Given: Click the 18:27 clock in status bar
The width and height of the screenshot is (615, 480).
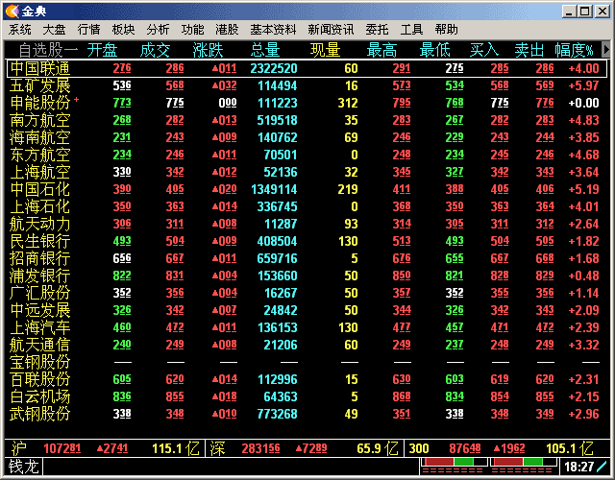Looking at the screenshot, I should pos(578,467).
